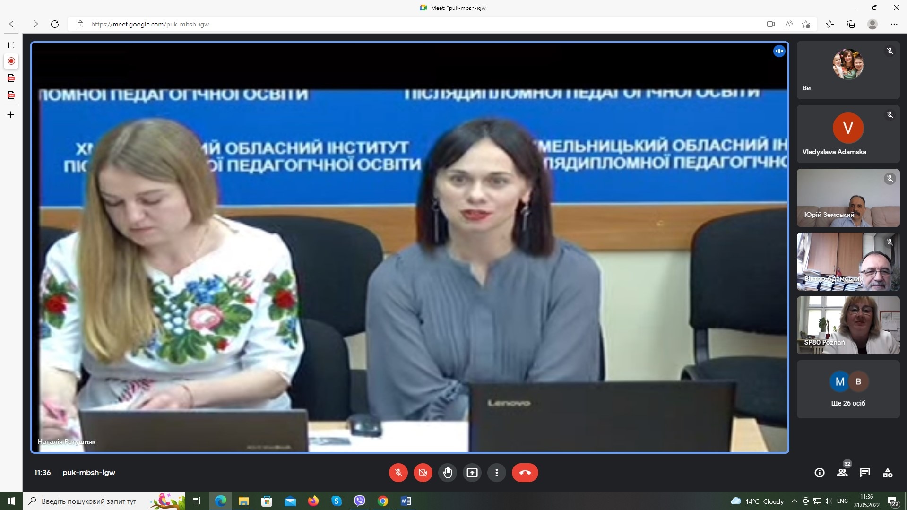Unmute the microphone in the call bar
907x510 pixels.
click(x=398, y=473)
